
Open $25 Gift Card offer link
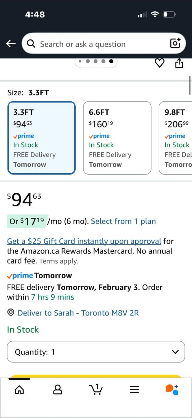[x=84, y=241]
